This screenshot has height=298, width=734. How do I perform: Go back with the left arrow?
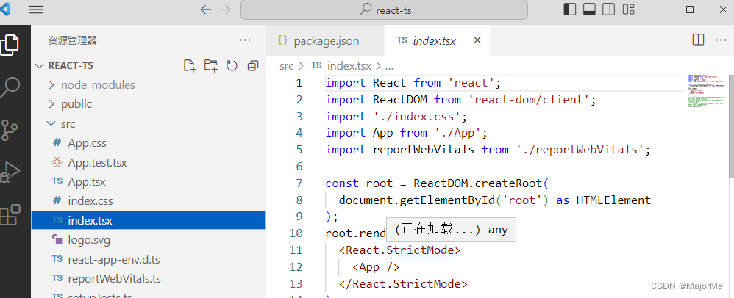(x=205, y=10)
